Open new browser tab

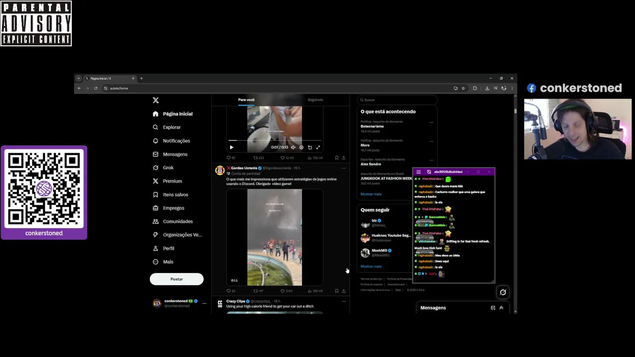point(141,78)
